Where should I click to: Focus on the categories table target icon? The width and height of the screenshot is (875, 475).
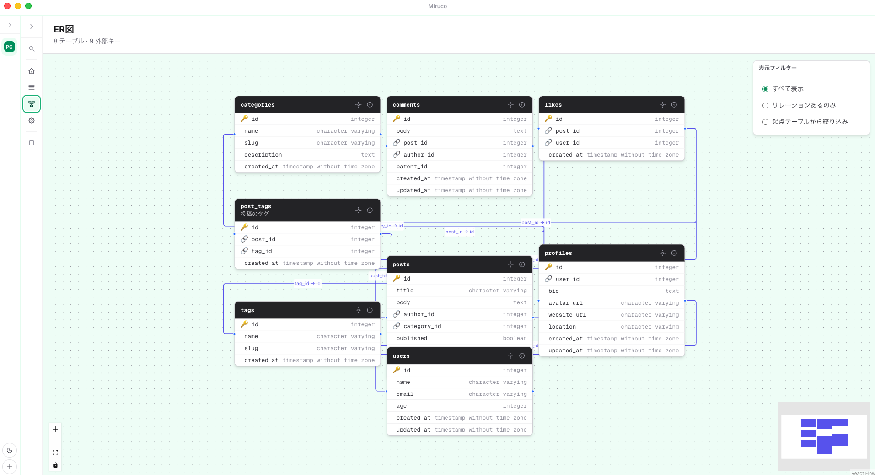pos(358,105)
